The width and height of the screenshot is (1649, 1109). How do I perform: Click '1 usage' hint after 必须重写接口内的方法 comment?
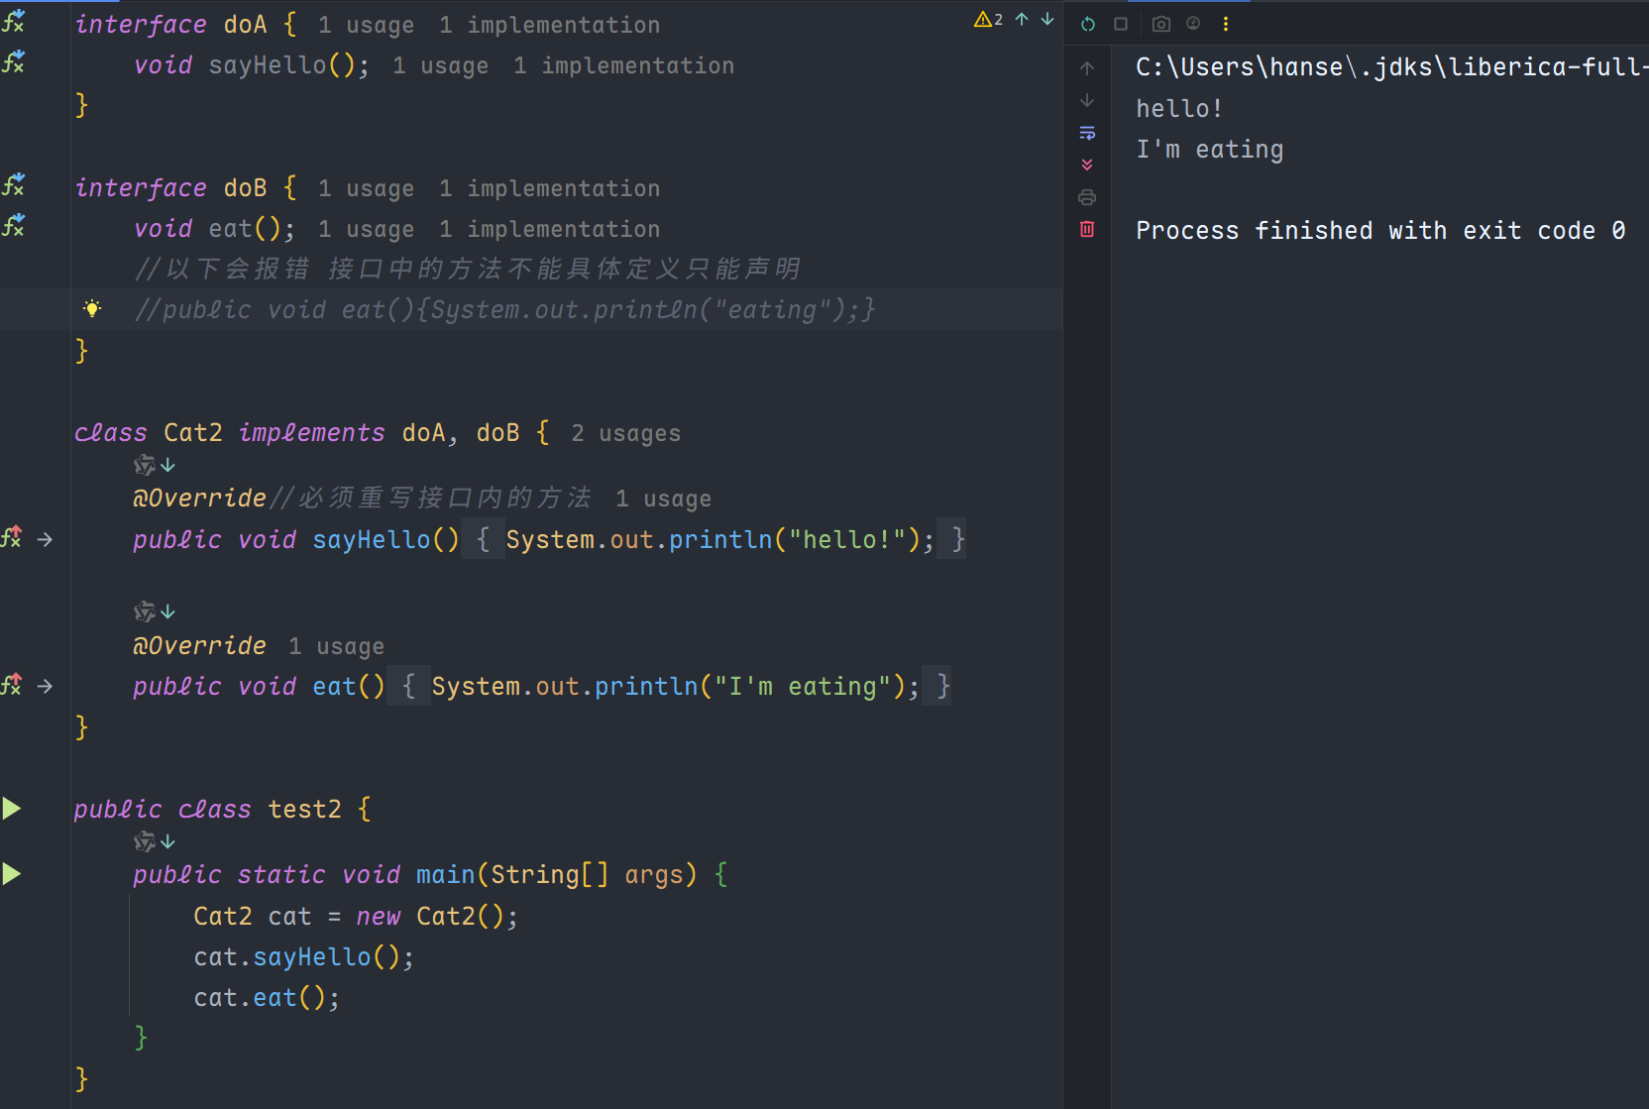663,499
